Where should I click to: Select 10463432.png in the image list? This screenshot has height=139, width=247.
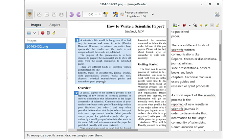click(46, 46)
